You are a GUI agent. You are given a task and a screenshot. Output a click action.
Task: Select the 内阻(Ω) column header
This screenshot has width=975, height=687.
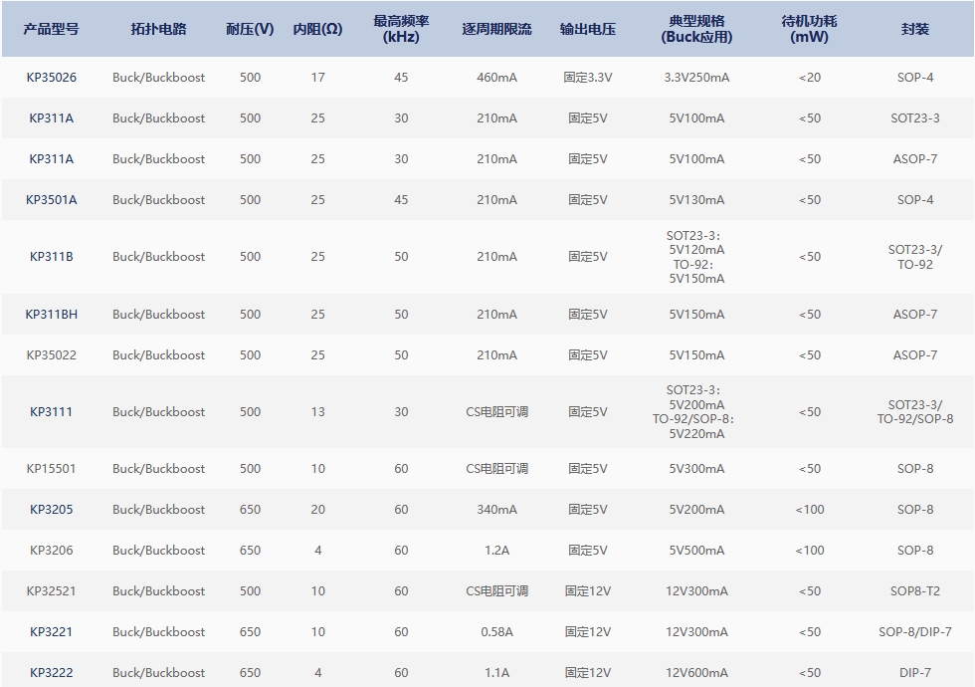coord(317,29)
